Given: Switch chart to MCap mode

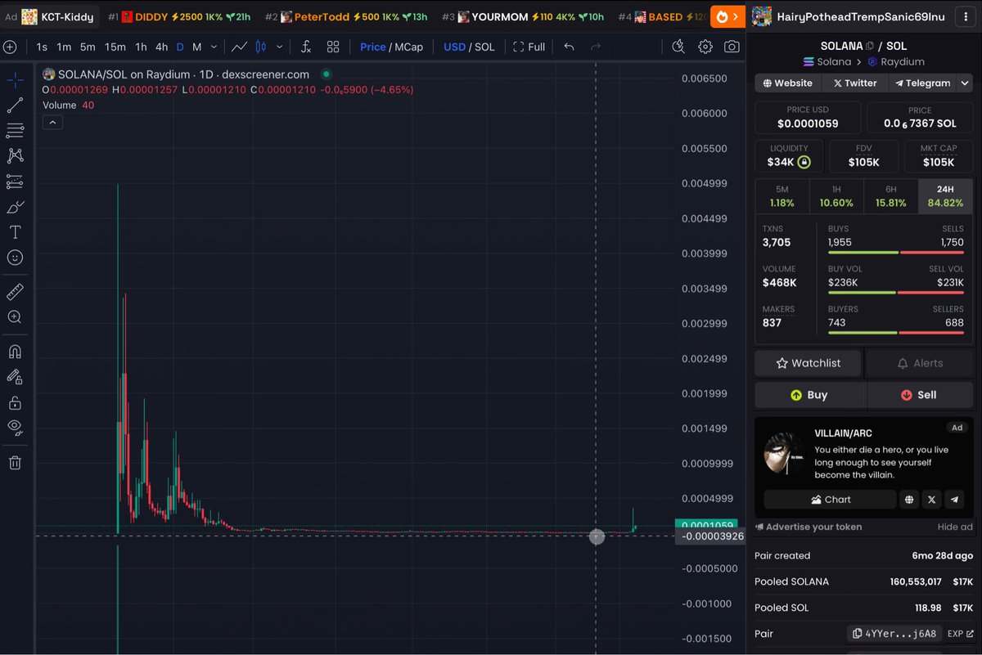Looking at the screenshot, I should tap(409, 47).
